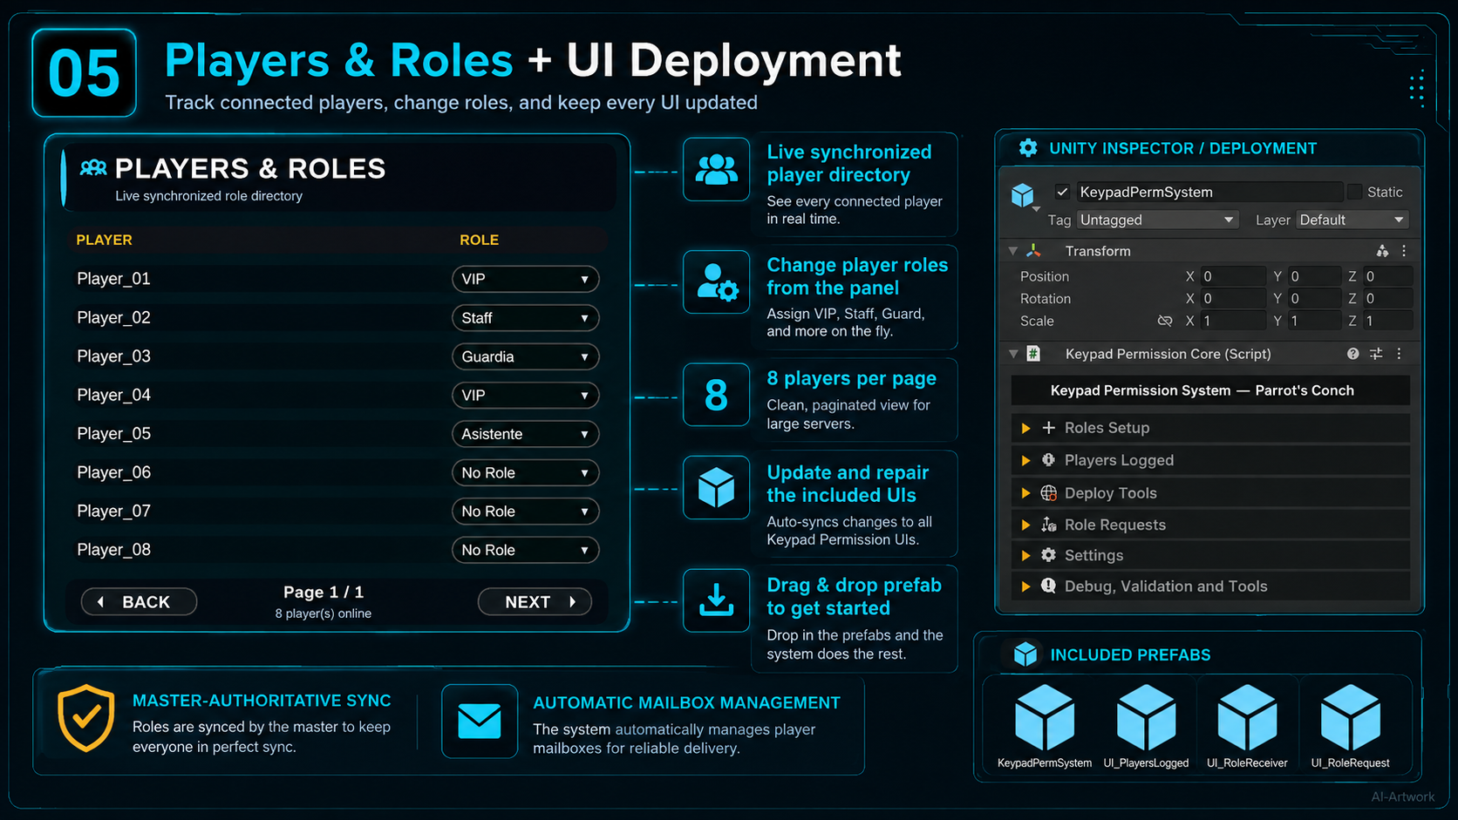Click the Position X value field
Viewport: 1458px width, 820px height.
tap(1233, 276)
